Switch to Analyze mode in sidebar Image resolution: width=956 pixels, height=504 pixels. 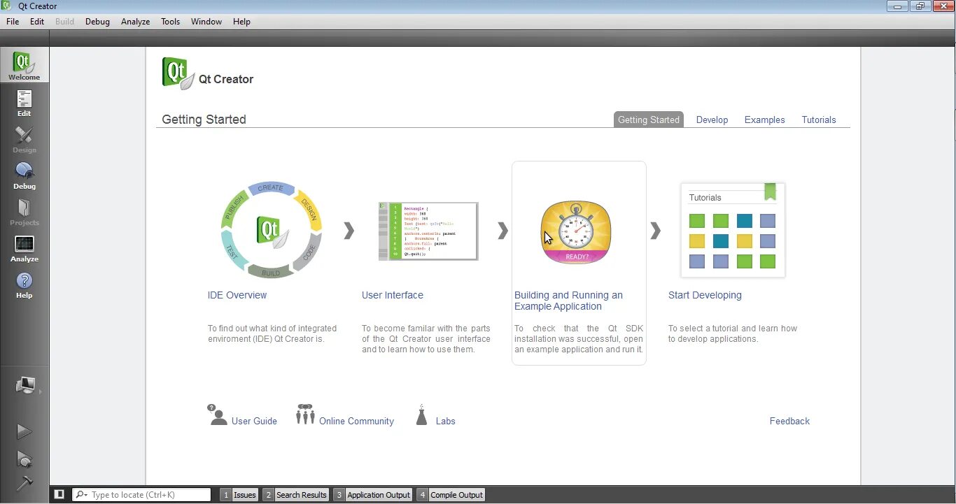24,248
